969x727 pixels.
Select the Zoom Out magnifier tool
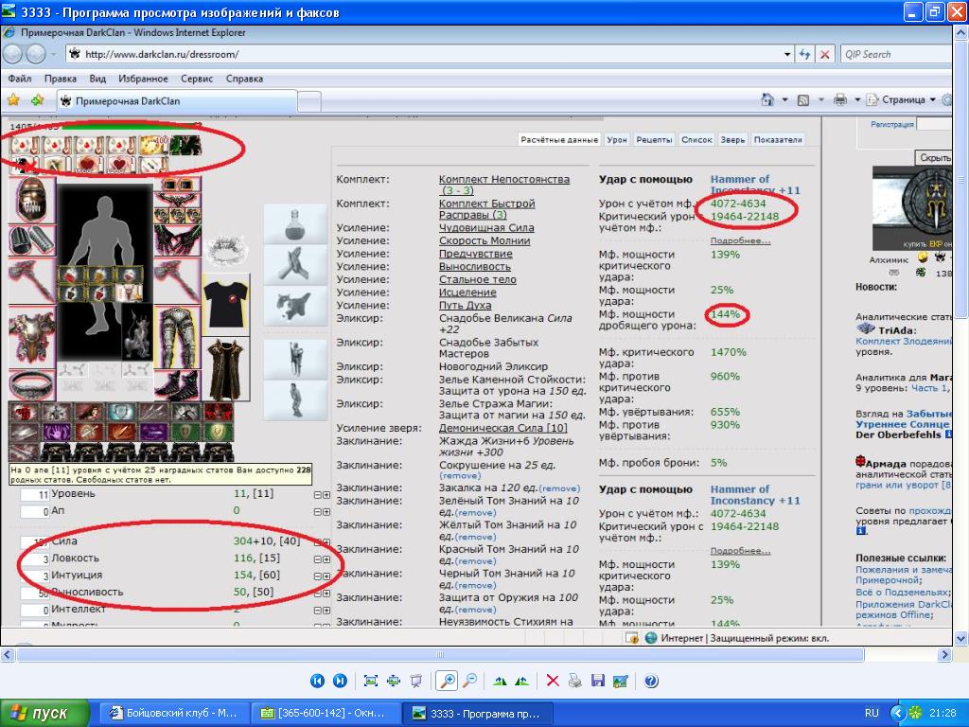pos(469,681)
